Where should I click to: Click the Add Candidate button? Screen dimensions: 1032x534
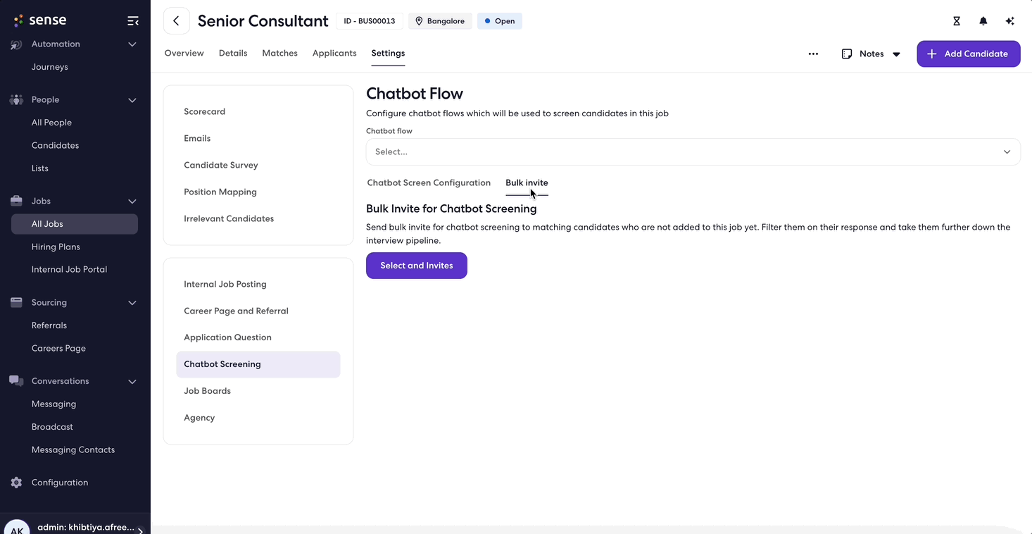(968, 54)
